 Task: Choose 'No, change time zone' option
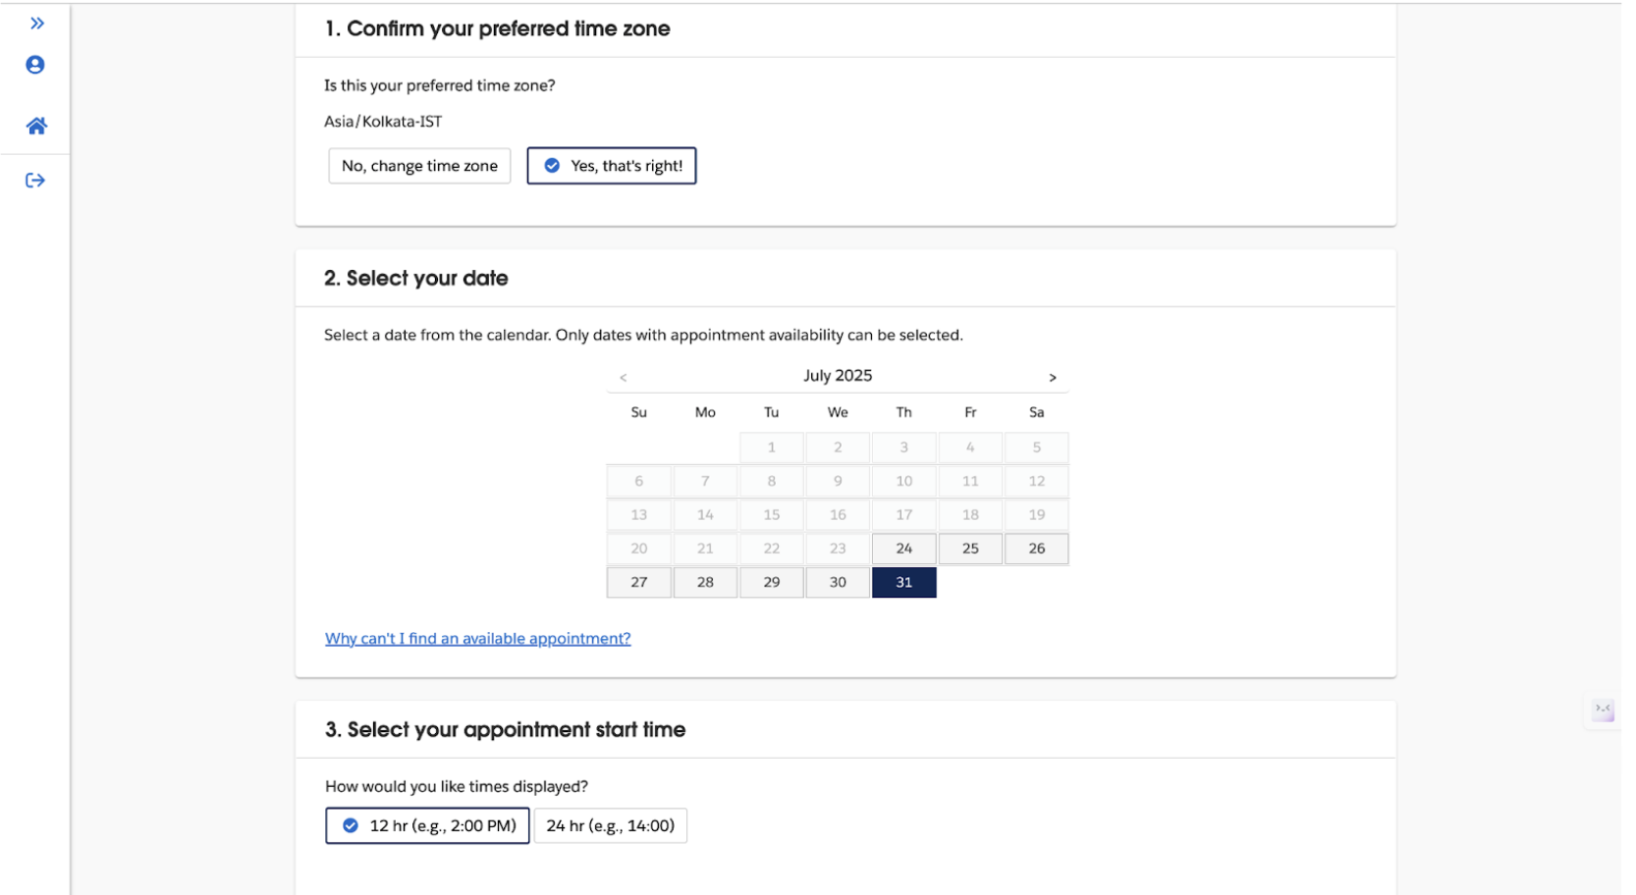(419, 166)
